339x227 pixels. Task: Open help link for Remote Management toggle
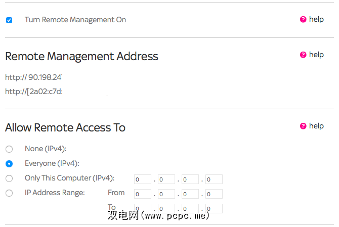click(316, 19)
